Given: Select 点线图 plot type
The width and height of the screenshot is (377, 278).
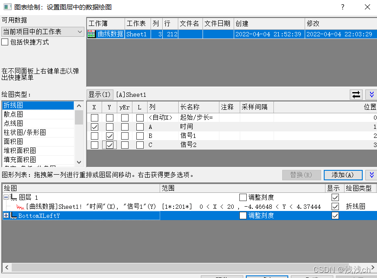Looking at the screenshot, I should tap(38, 123).
